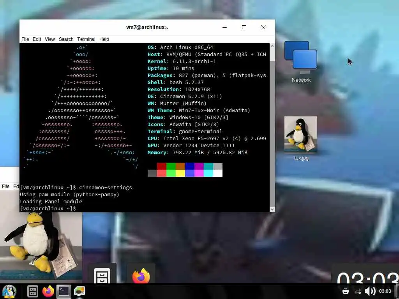Select the Network desktop icon
The image size is (399, 299).
pos(301,62)
